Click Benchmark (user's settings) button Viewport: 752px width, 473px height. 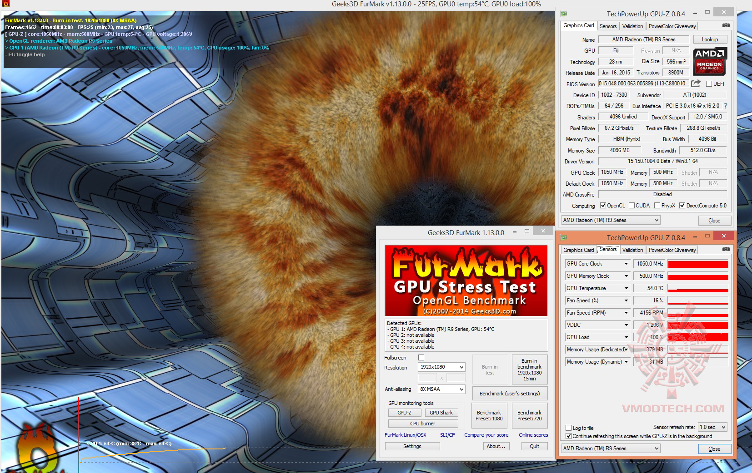pos(510,394)
